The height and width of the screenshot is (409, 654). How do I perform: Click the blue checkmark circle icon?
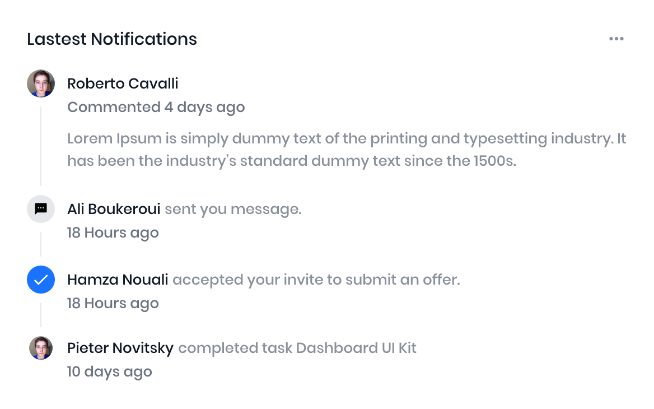point(41,280)
